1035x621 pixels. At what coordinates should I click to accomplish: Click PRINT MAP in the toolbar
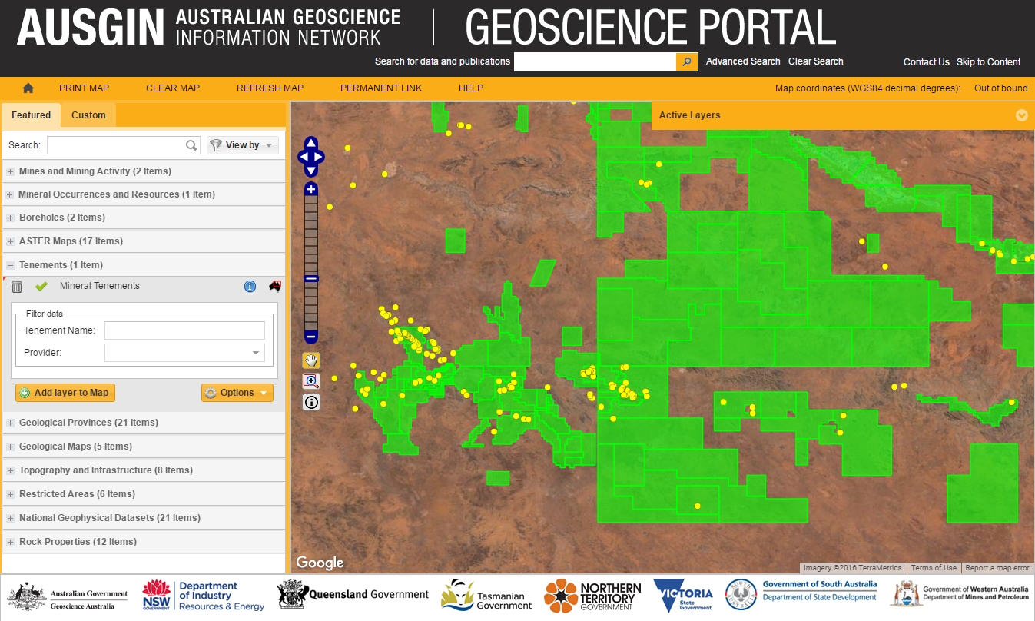(84, 88)
